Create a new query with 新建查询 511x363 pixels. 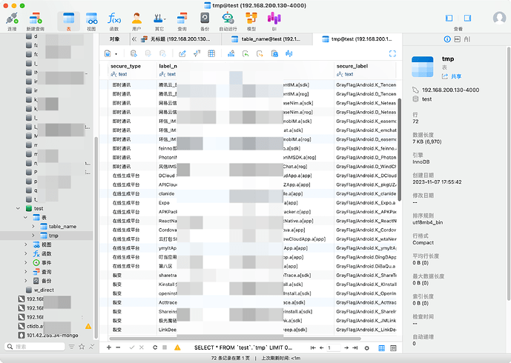point(35,21)
